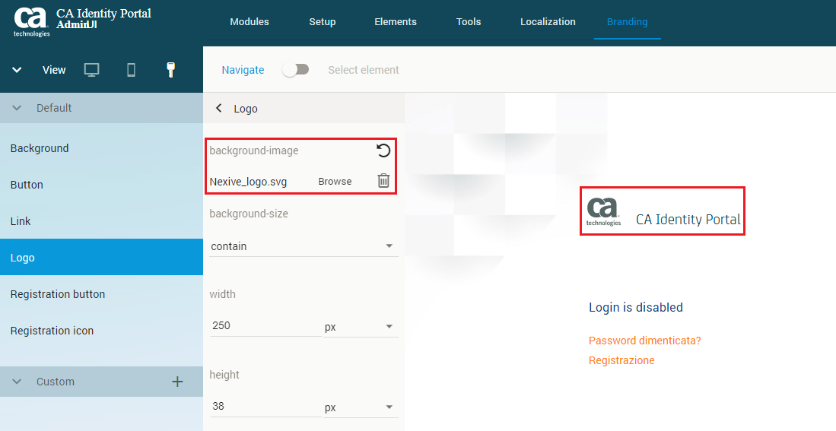
Task: Add a new Custom item with plus
Action: pyautogui.click(x=177, y=382)
